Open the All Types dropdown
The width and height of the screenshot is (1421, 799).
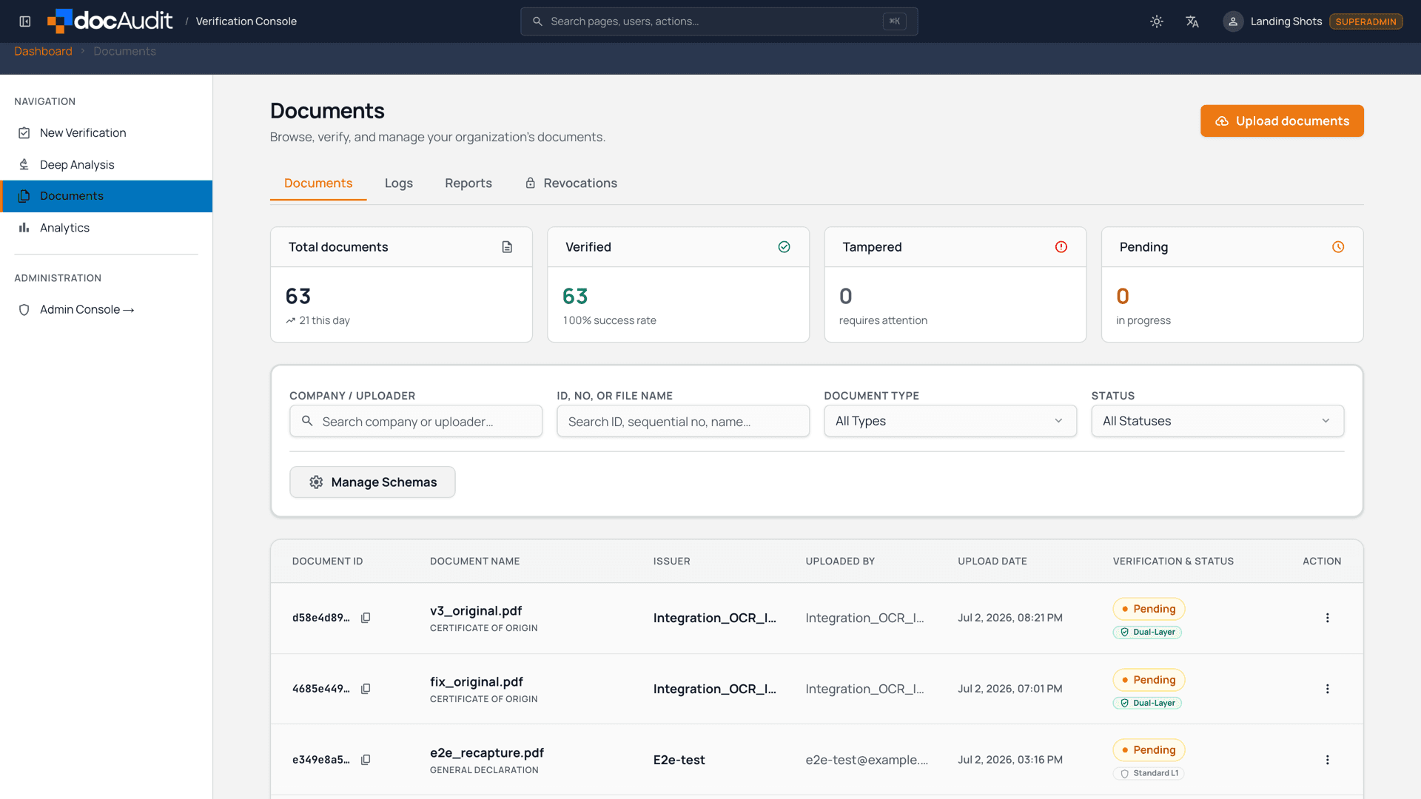(x=950, y=421)
